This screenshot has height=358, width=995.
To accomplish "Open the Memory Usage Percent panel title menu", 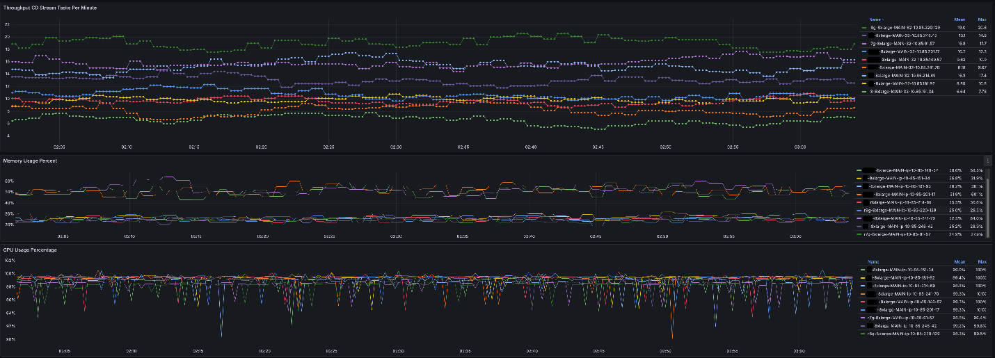I will (30, 161).
